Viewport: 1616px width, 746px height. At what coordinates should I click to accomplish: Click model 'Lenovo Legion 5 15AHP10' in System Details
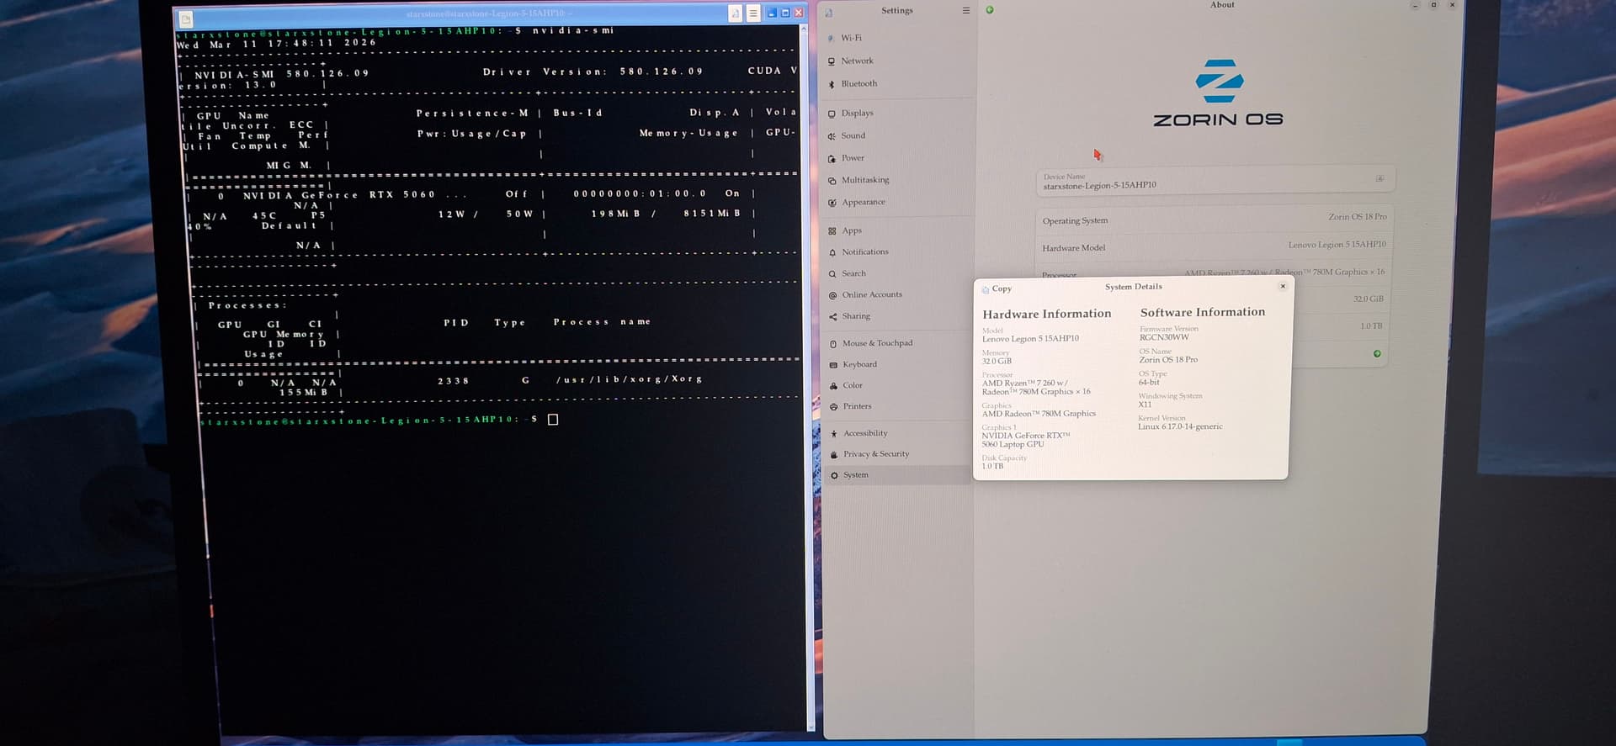click(1030, 339)
